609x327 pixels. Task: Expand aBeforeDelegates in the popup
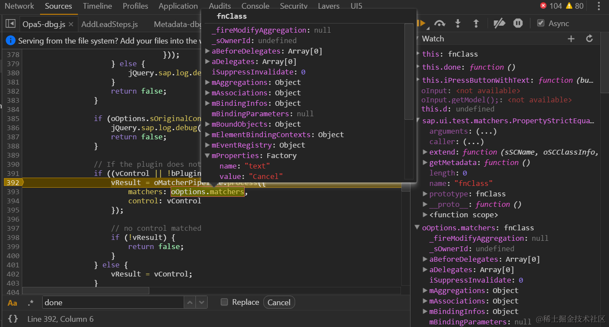(x=208, y=51)
